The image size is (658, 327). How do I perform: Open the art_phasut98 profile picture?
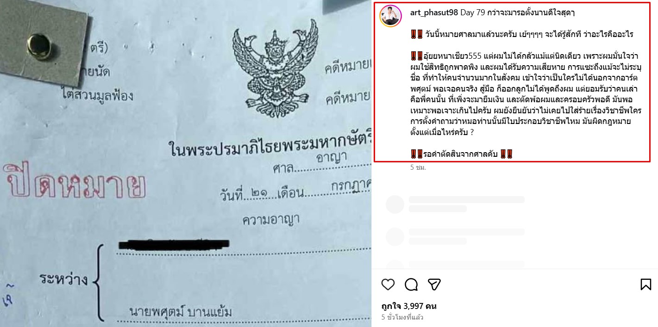390,16
